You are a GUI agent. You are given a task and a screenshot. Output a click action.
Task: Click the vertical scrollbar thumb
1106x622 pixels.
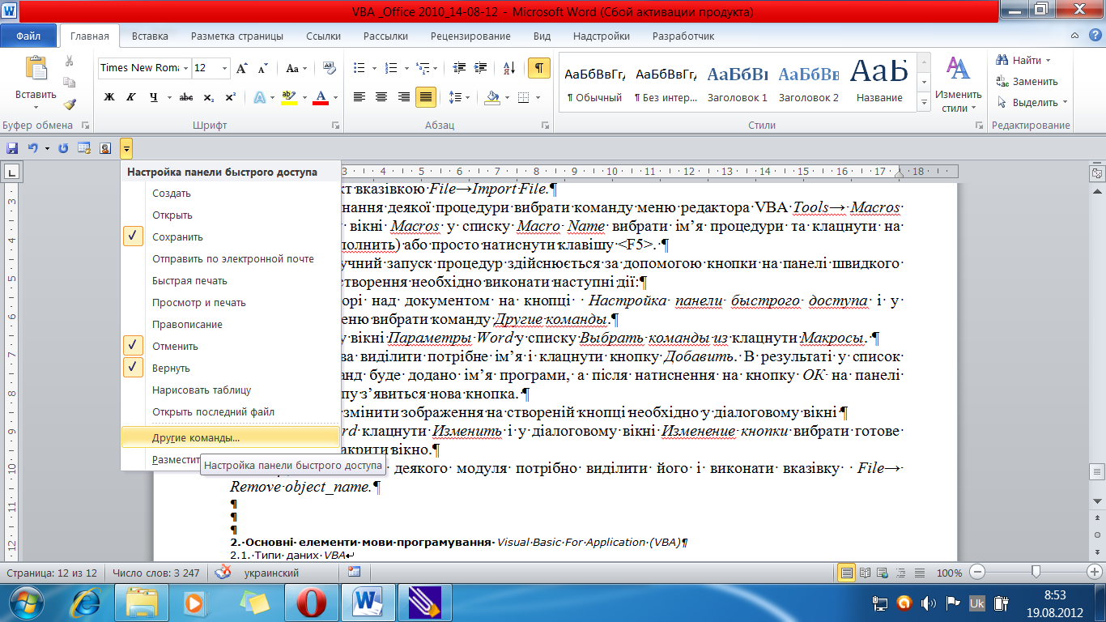point(1098,472)
